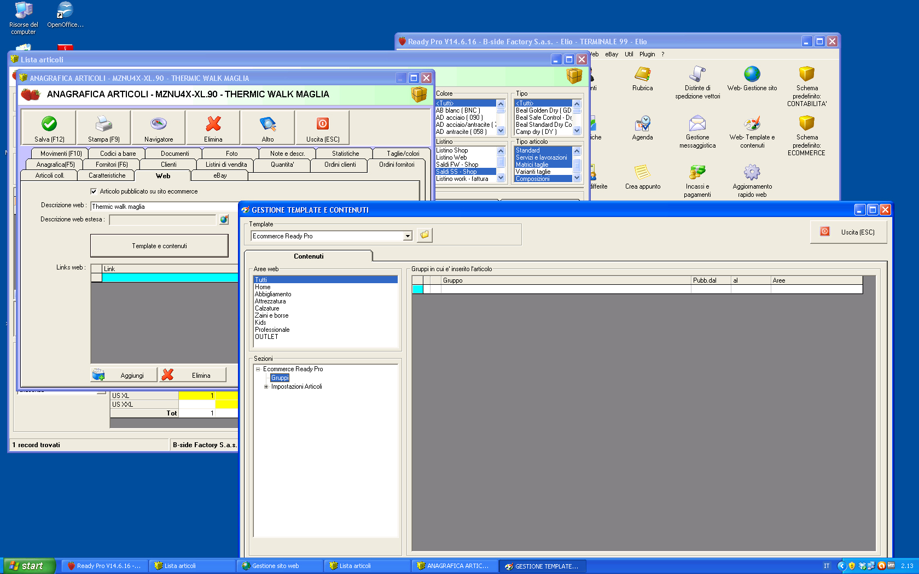Click the Descrizione web text field
The height and width of the screenshot is (574, 919).
pyautogui.click(x=164, y=207)
